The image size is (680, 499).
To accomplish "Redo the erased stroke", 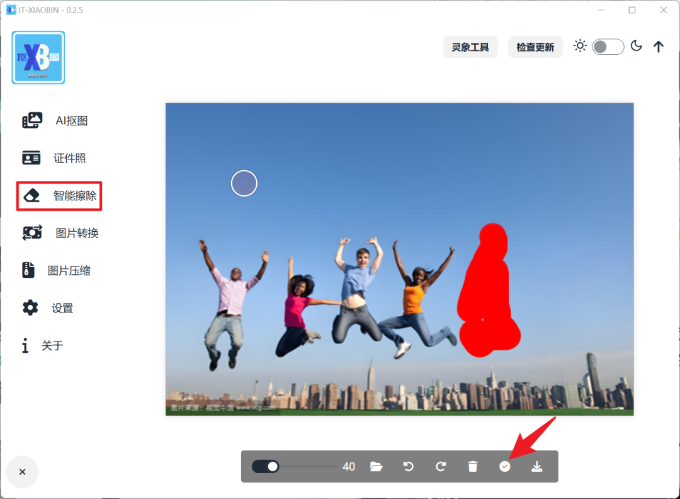I will pos(441,466).
